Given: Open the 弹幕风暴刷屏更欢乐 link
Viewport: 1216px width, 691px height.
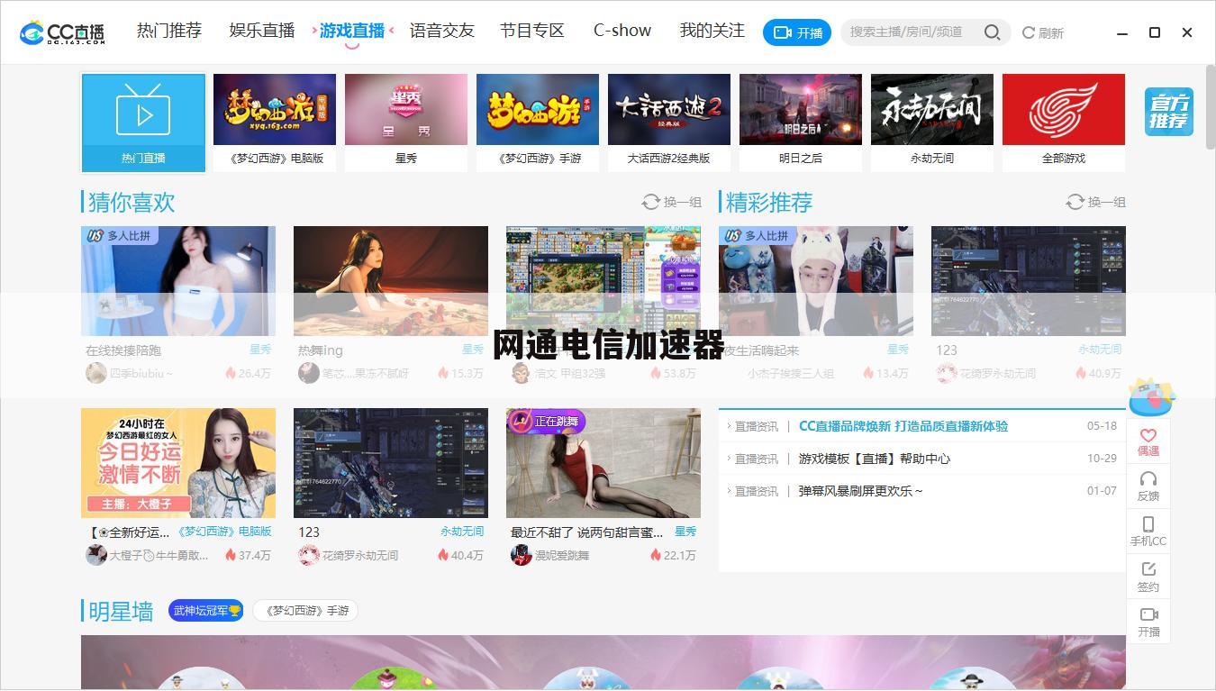Looking at the screenshot, I should click(x=860, y=491).
